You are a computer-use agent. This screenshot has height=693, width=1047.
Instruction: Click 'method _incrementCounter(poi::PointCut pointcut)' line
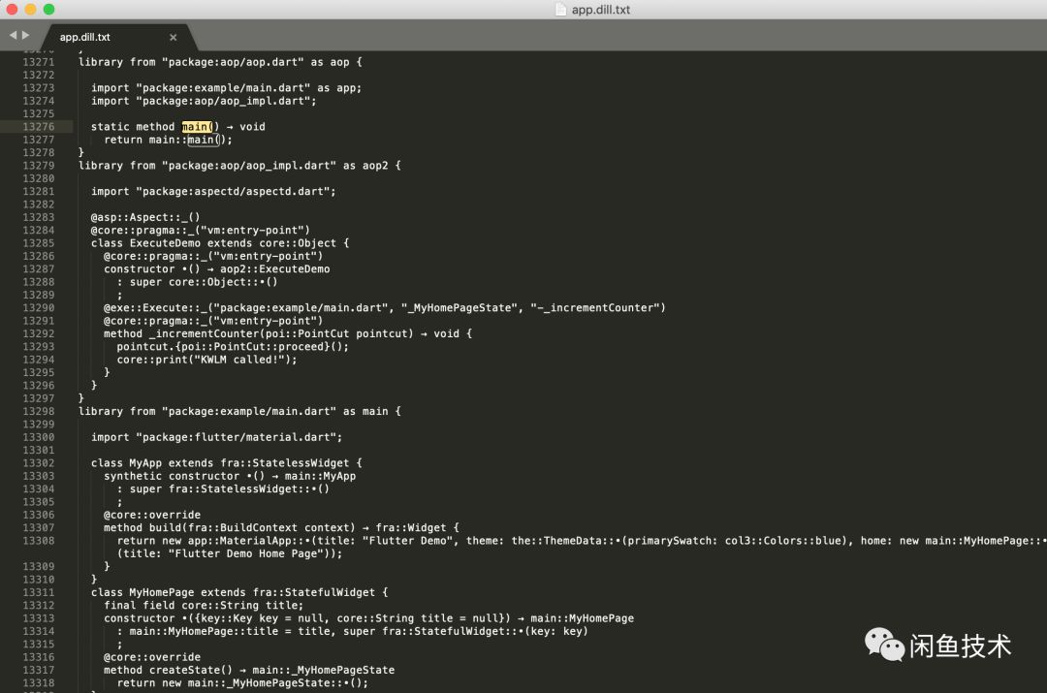[x=288, y=333]
